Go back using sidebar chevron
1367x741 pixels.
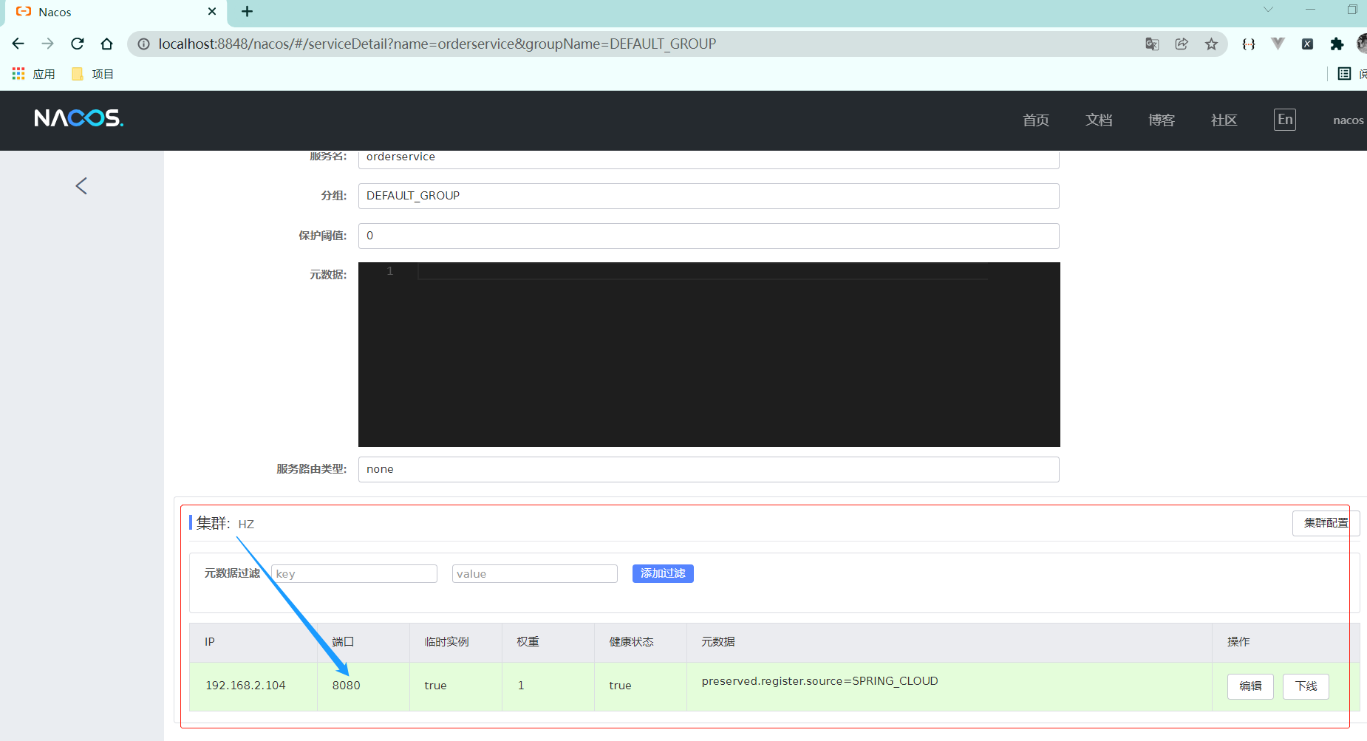81,185
